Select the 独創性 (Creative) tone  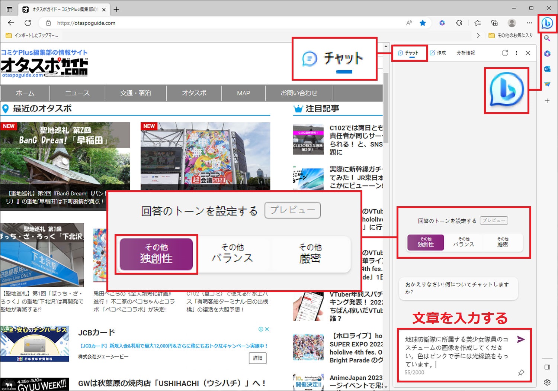pyautogui.click(x=425, y=242)
